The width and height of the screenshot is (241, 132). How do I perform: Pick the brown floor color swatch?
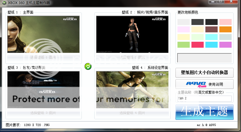pyautogui.click(x=211, y=30)
